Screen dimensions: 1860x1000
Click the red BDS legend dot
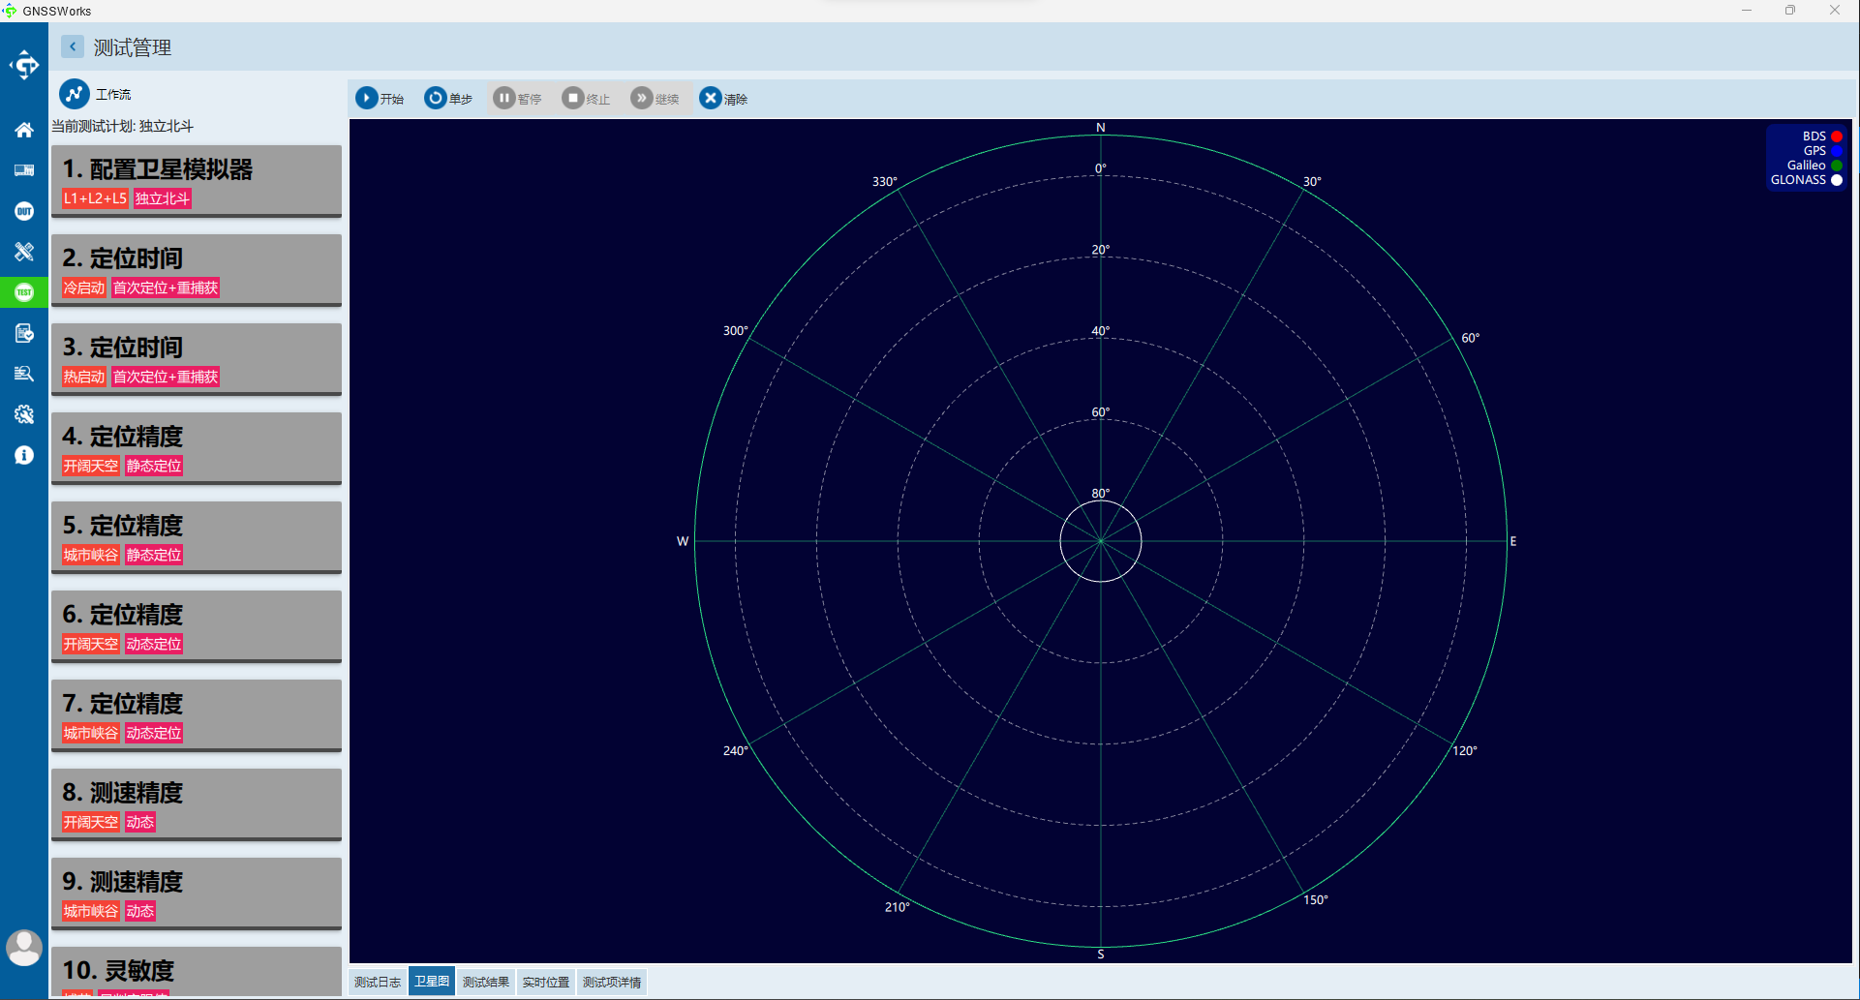[x=1836, y=136]
